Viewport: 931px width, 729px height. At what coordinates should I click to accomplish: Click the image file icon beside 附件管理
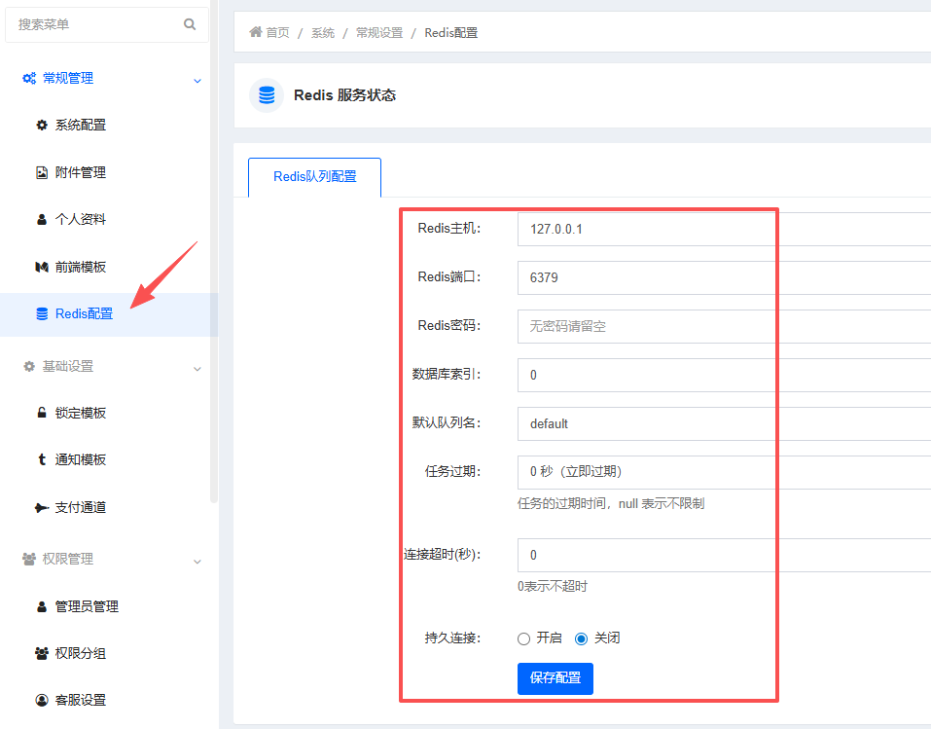(42, 173)
